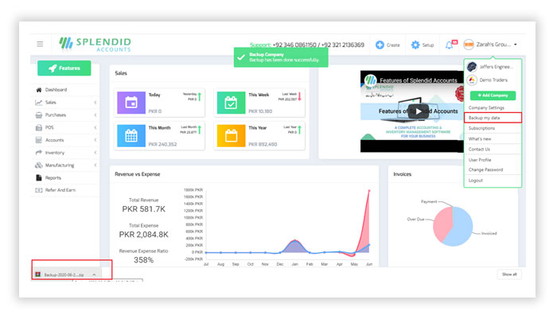Click the Setup gear icon

(x=415, y=45)
